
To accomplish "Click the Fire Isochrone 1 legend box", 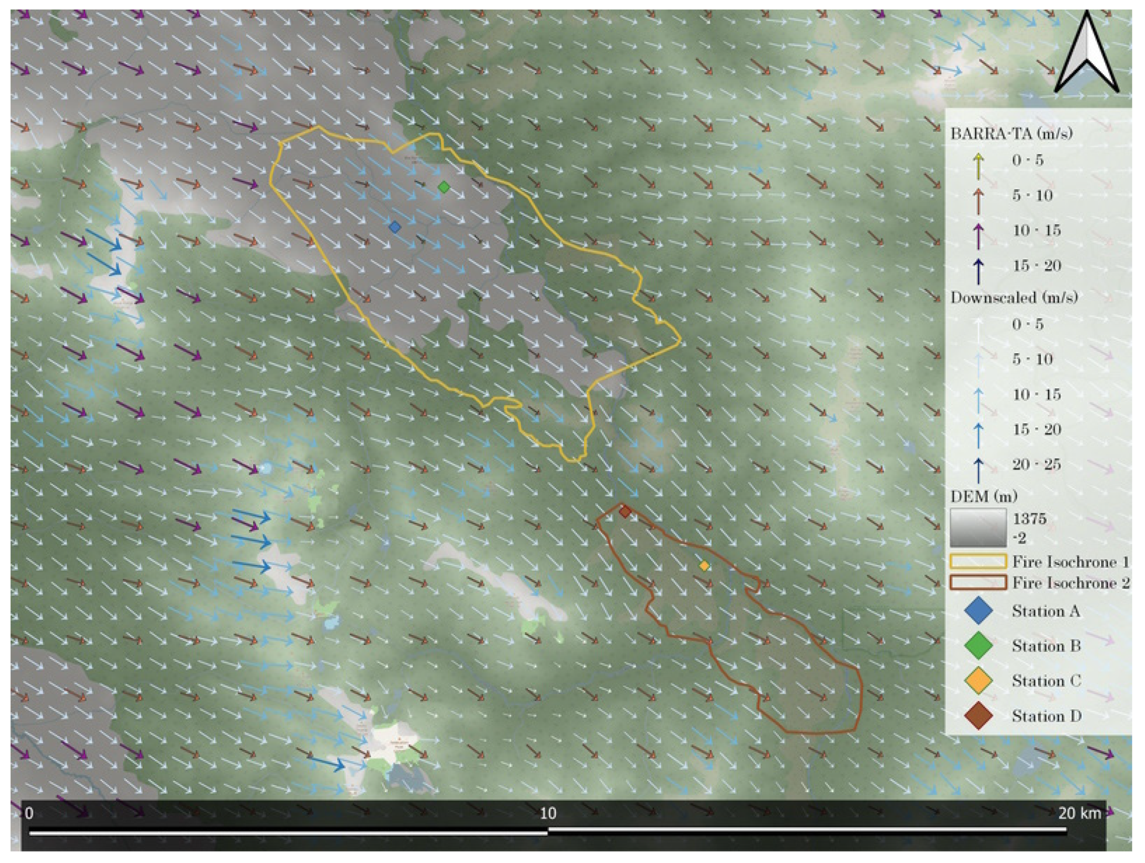I will tap(978, 562).
